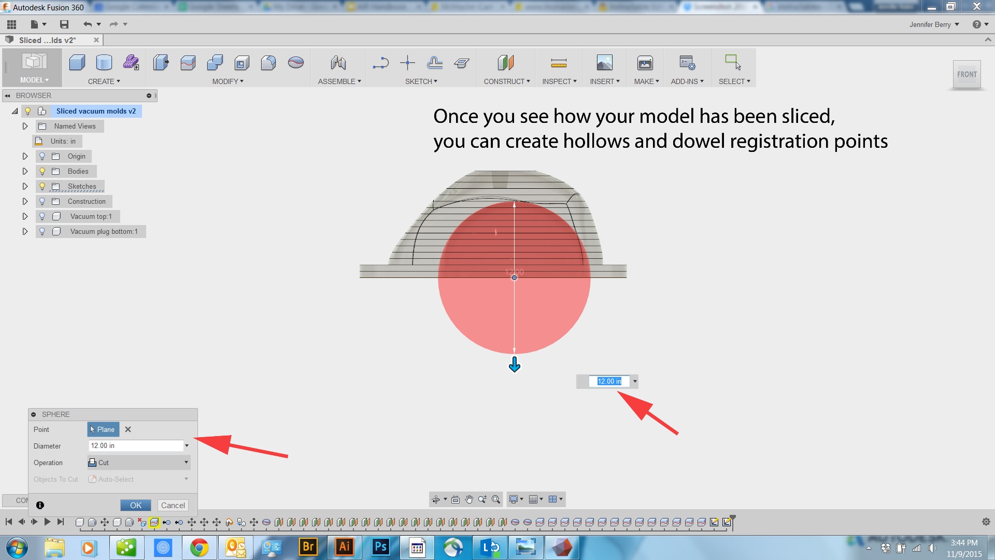Click the Diameter field in Sphere dialog
The height and width of the screenshot is (560, 995).
click(136, 445)
